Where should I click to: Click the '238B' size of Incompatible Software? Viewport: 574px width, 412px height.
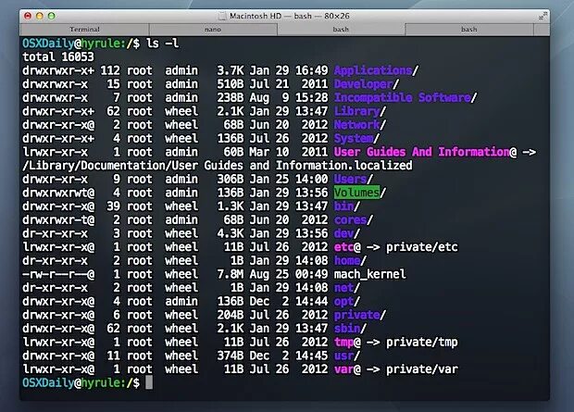point(231,97)
